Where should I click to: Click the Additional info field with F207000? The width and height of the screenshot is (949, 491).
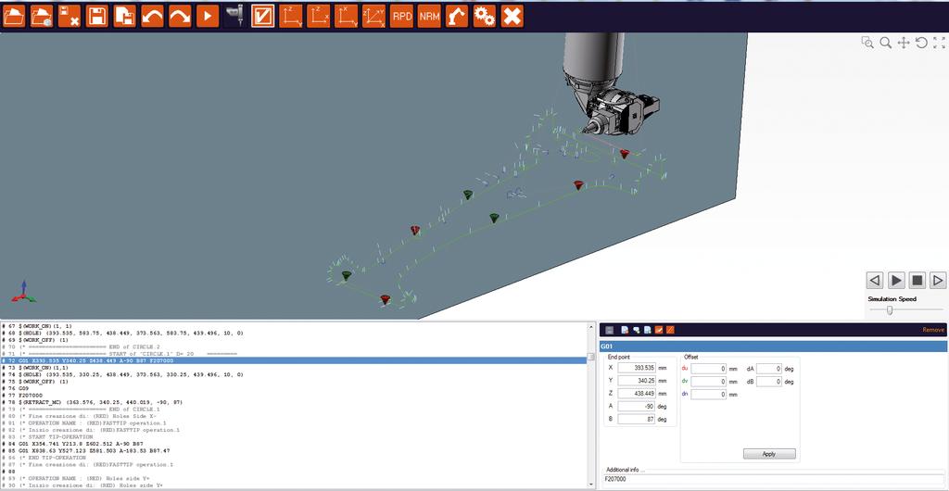click(x=774, y=480)
